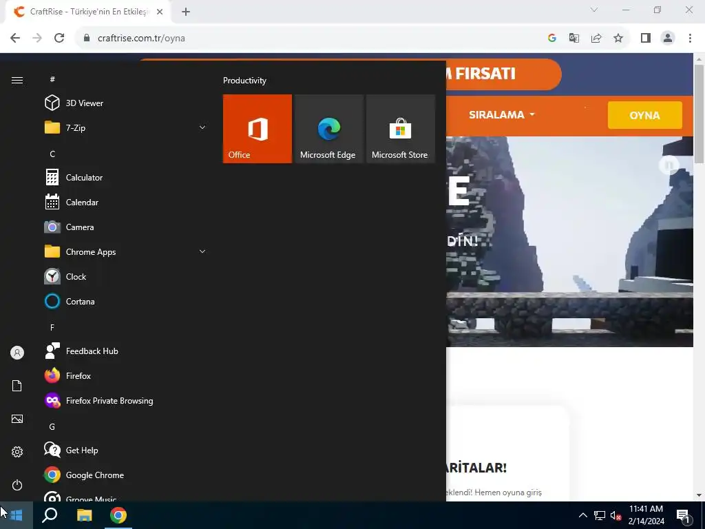Screen dimensions: 705x529
Task: Click the Windows Start button
Action: pos(17,515)
